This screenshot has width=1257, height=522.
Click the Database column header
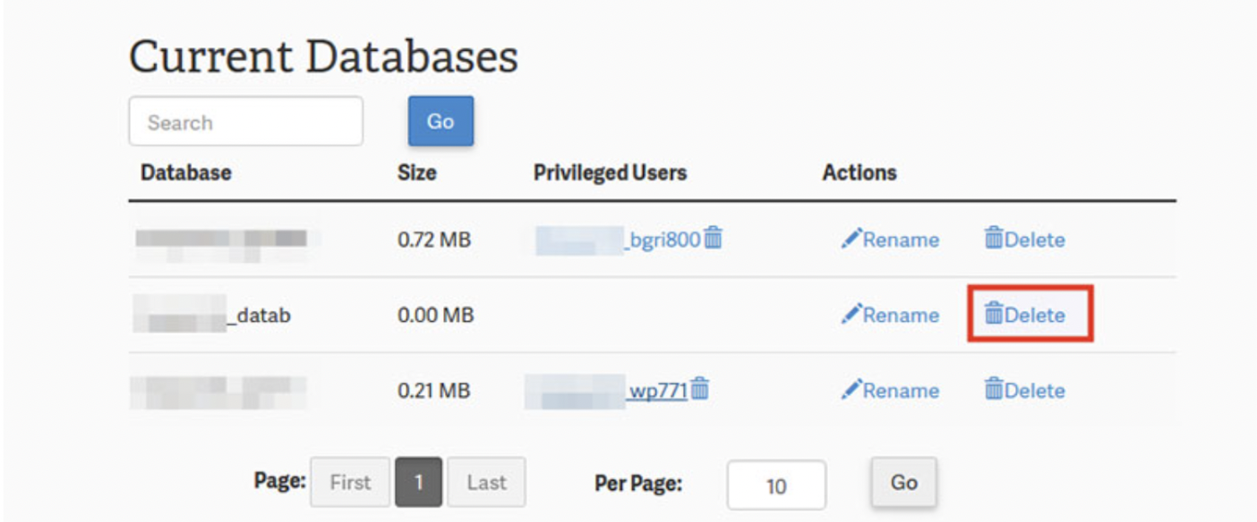coord(186,173)
